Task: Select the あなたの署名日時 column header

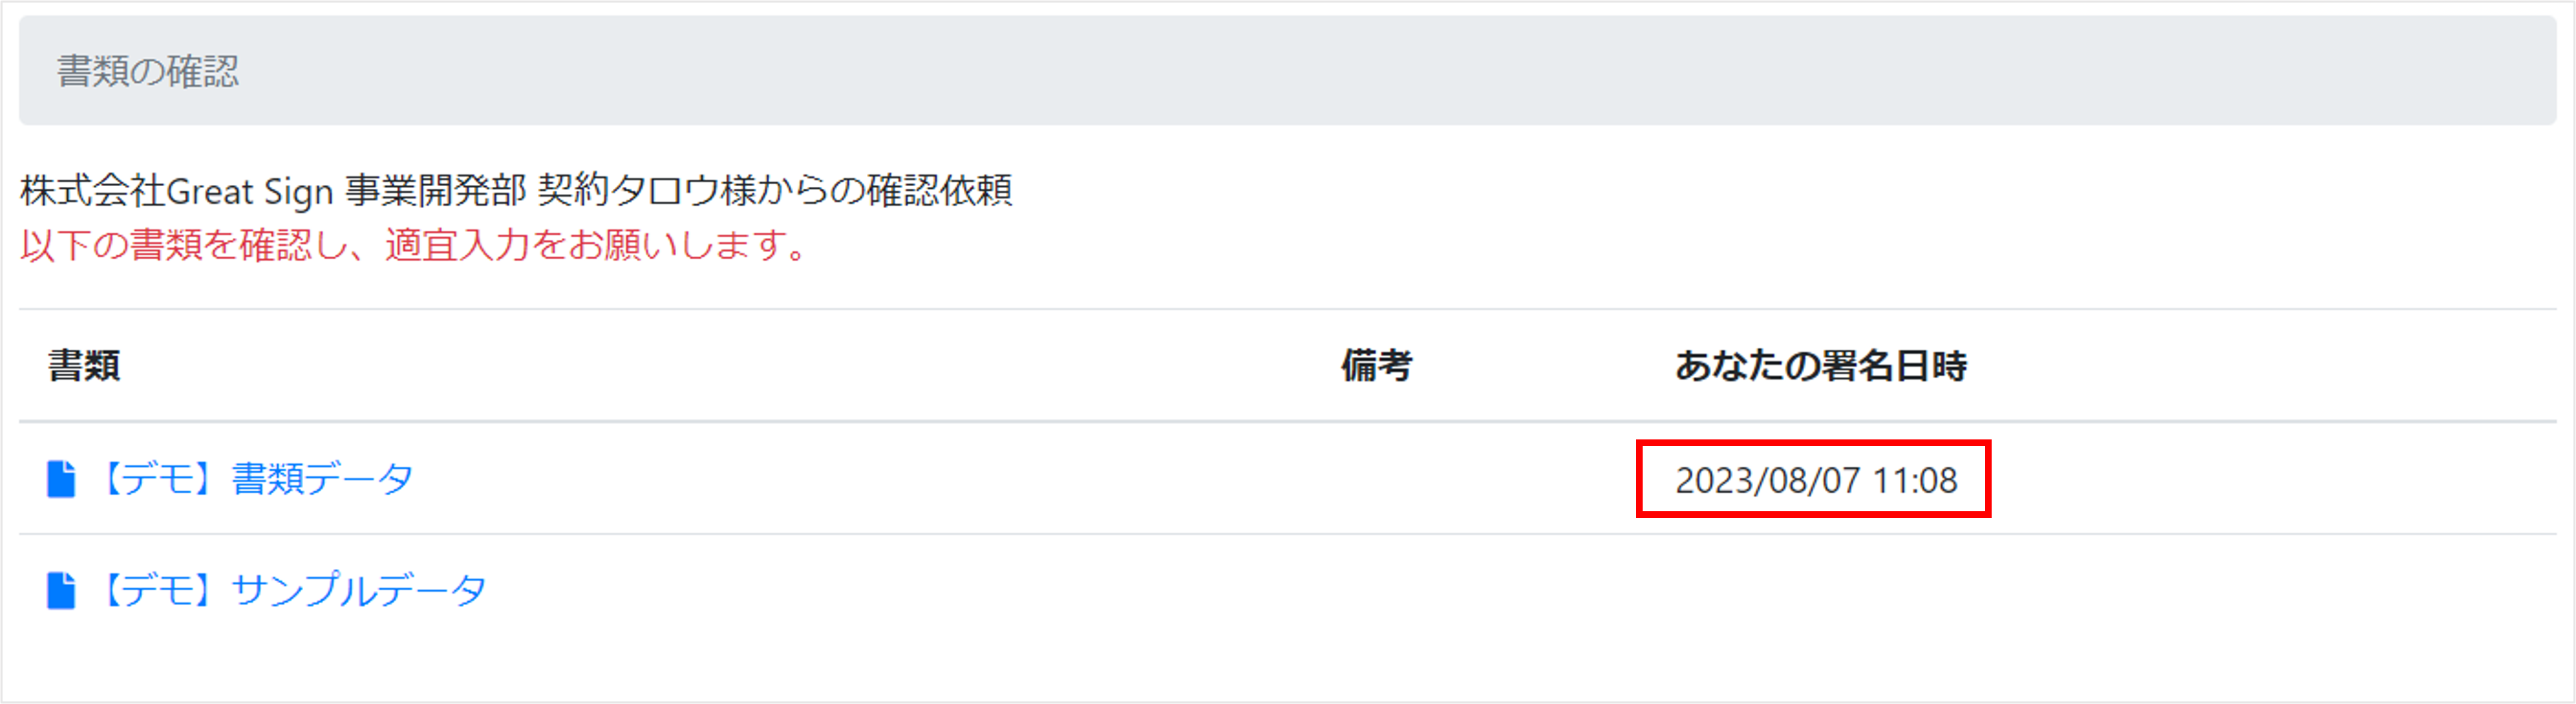Action: coord(1820,366)
